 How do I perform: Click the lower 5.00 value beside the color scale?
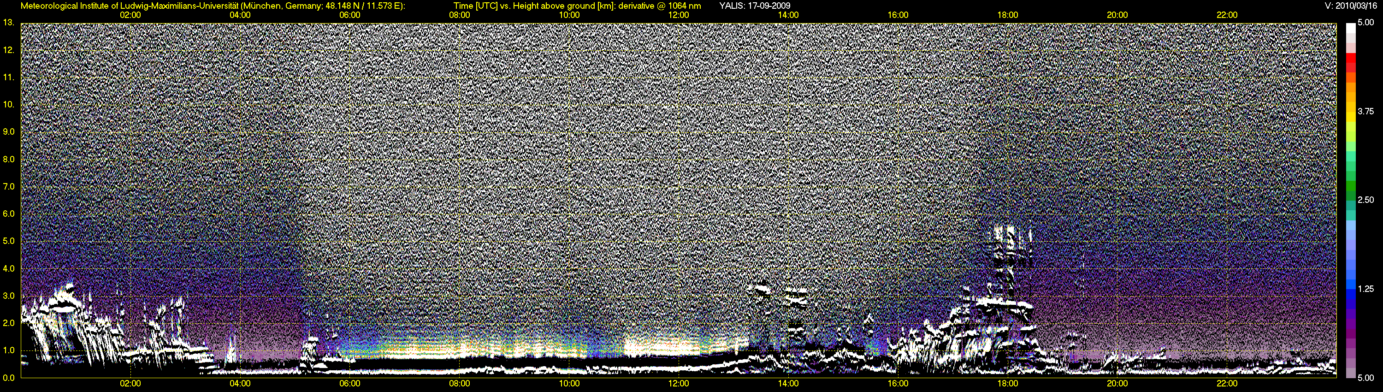[1365, 378]
